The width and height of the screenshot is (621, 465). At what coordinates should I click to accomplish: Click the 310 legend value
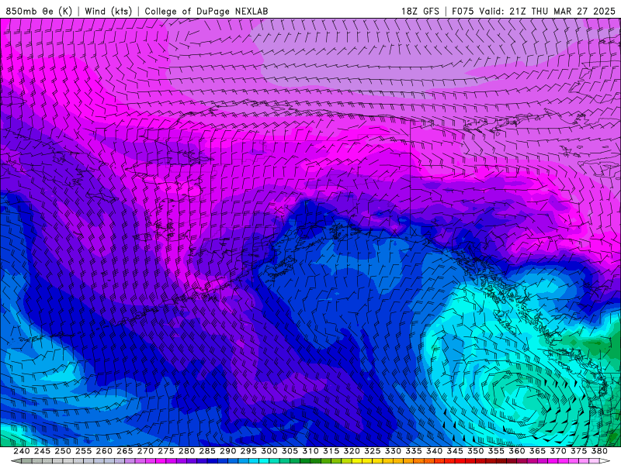310,451
